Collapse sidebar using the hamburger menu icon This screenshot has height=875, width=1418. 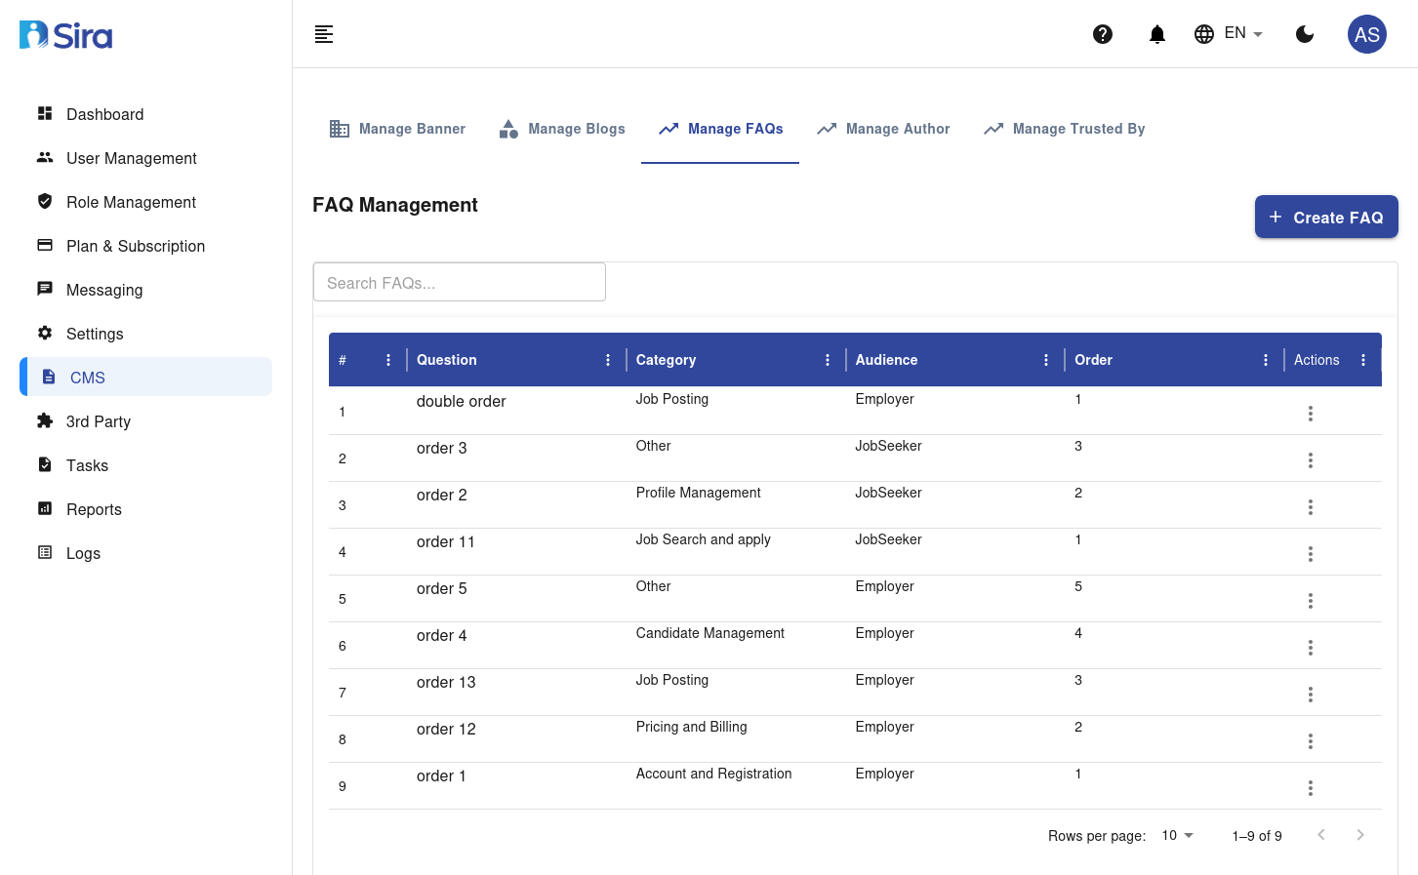click(324, 34)
